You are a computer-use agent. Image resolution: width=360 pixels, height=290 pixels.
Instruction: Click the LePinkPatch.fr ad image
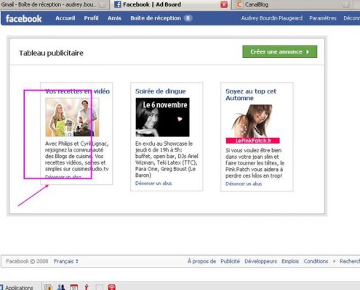click(x=252, y=124)
